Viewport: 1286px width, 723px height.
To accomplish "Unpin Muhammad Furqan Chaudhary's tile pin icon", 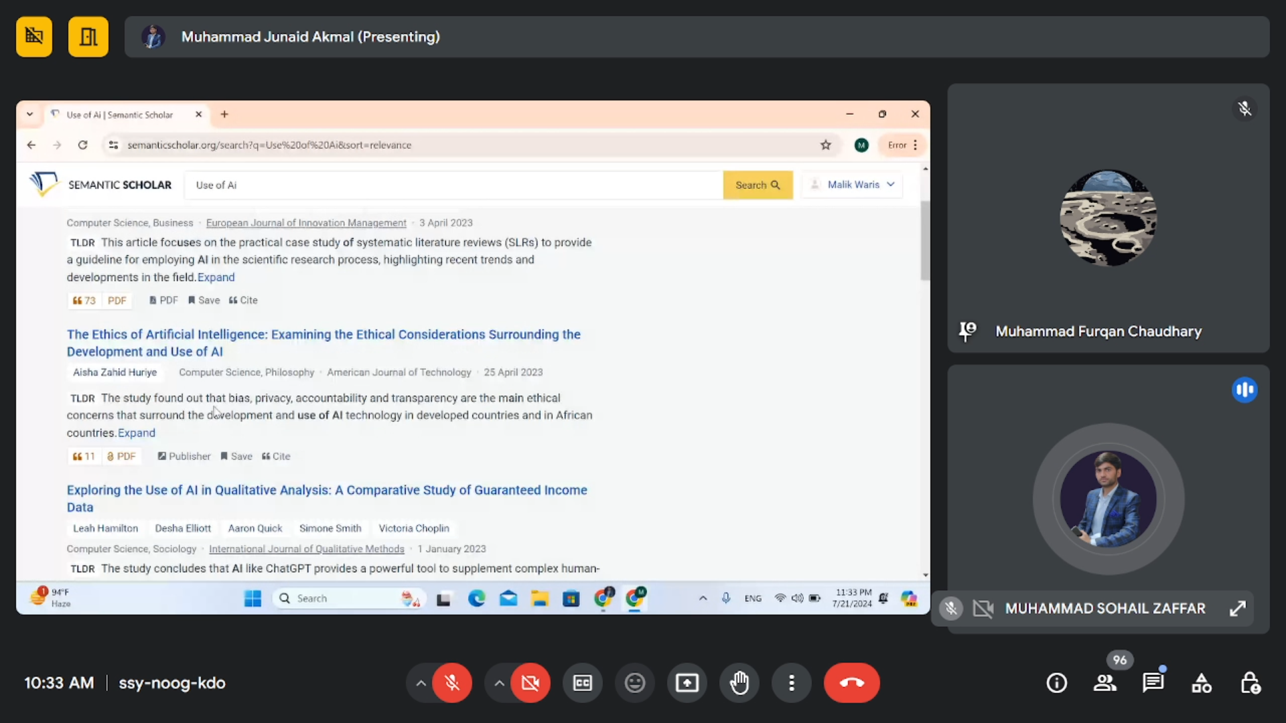I will coord(967,331).
